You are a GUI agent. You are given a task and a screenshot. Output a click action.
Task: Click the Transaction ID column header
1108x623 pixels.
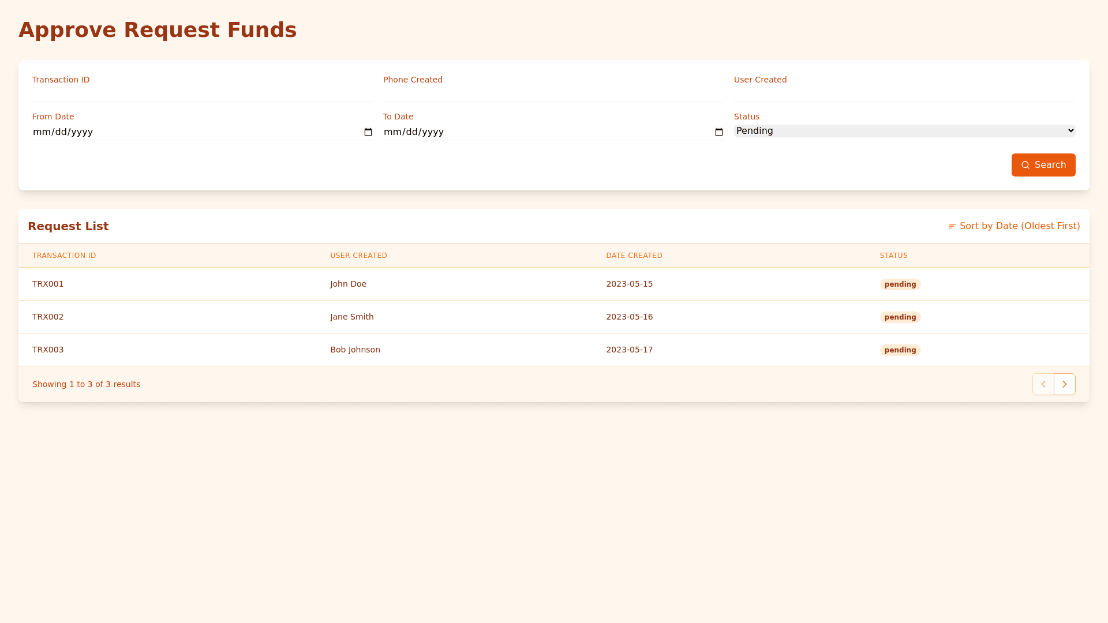click(x=64, y=256)
